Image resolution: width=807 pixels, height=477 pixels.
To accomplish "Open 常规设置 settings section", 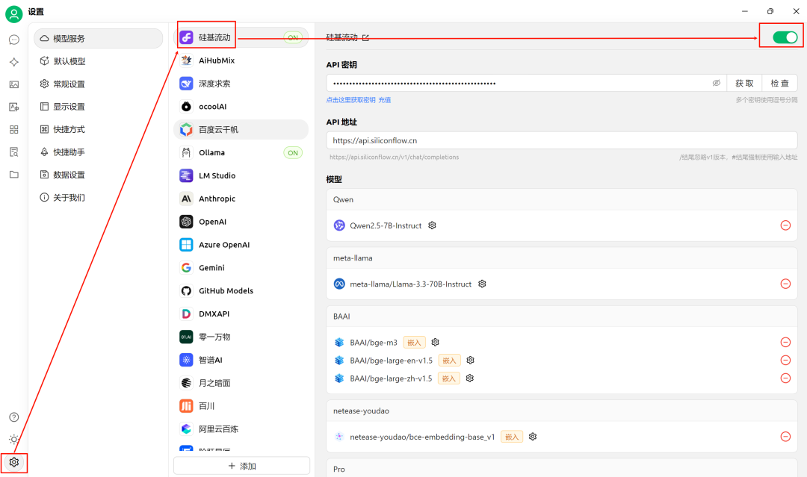I will 99,84.
